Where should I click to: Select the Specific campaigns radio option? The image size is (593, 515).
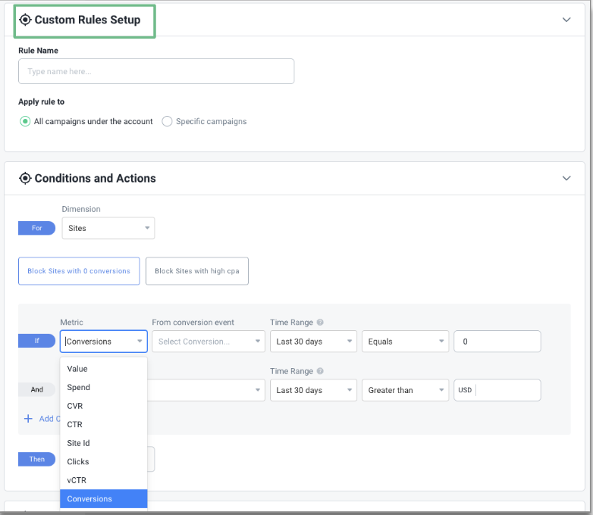point(167,121)
